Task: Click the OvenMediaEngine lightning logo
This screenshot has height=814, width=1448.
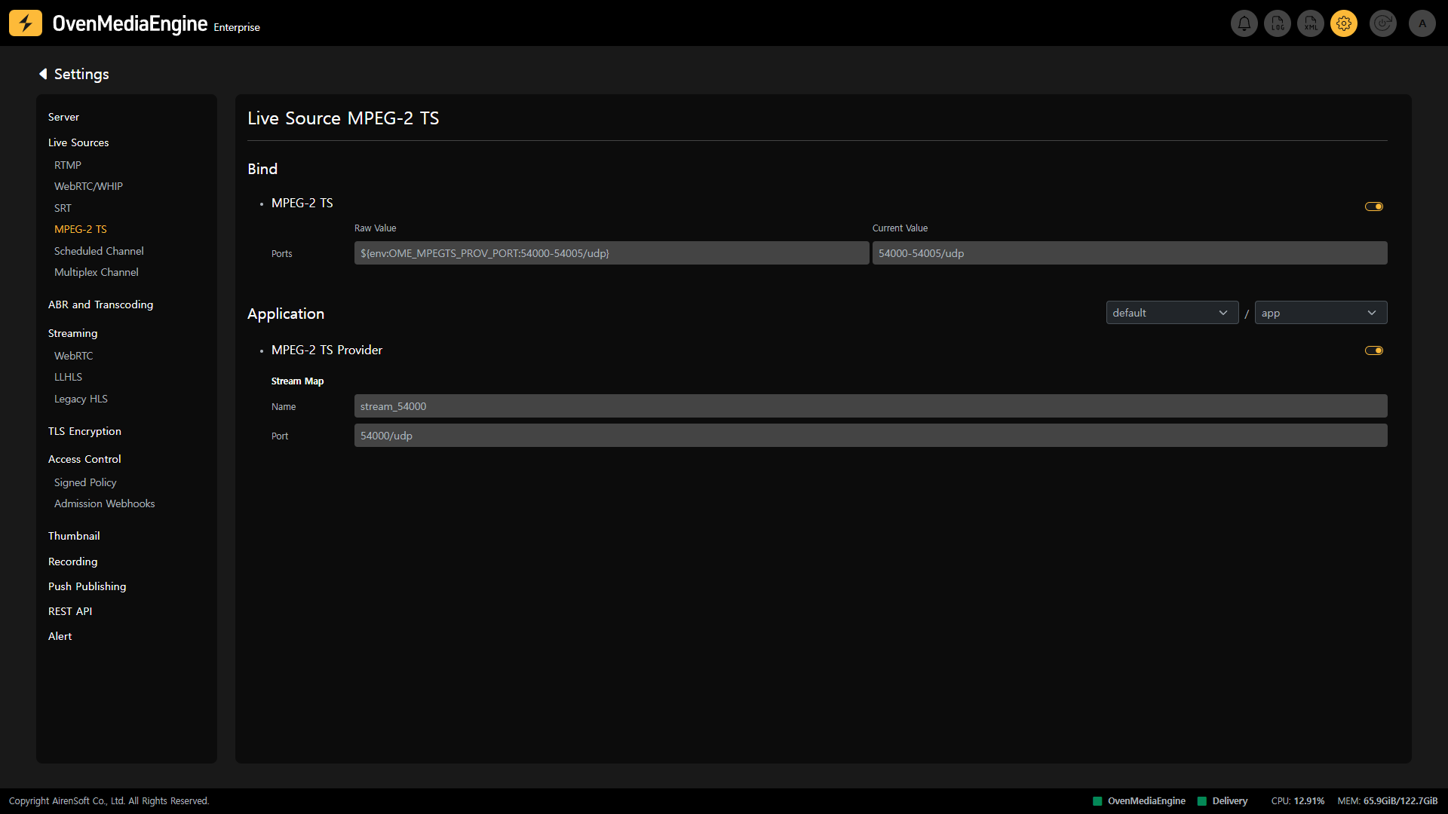Action: pyautogui.click(x=26, y=23)
